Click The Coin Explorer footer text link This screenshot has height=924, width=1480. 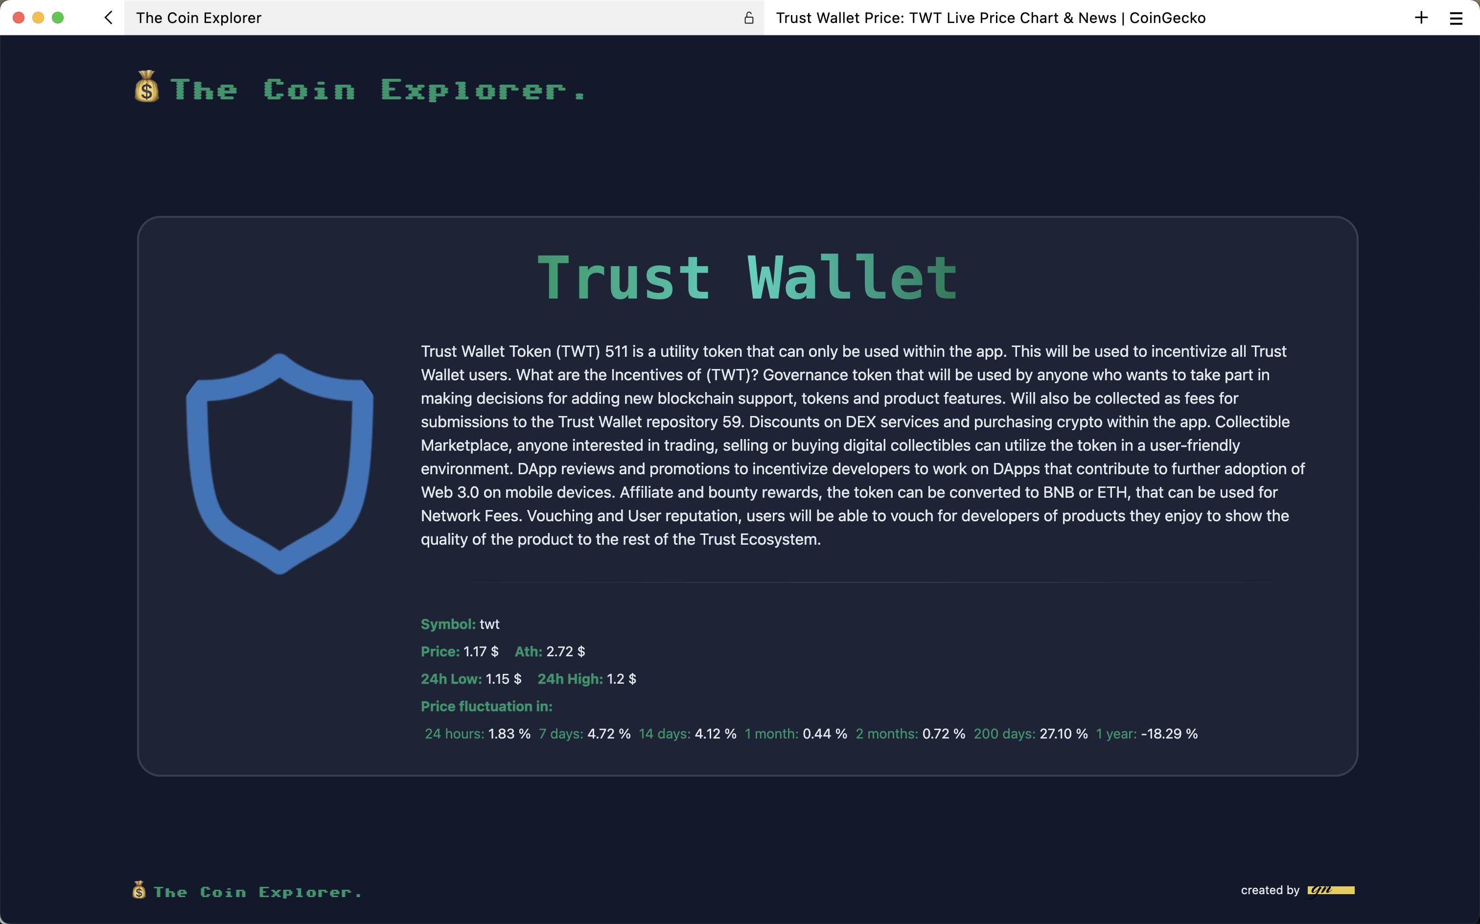tap(258, 892)
